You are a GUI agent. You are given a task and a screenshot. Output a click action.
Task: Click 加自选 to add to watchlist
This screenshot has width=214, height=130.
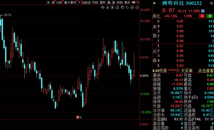(x=86, y=2)
